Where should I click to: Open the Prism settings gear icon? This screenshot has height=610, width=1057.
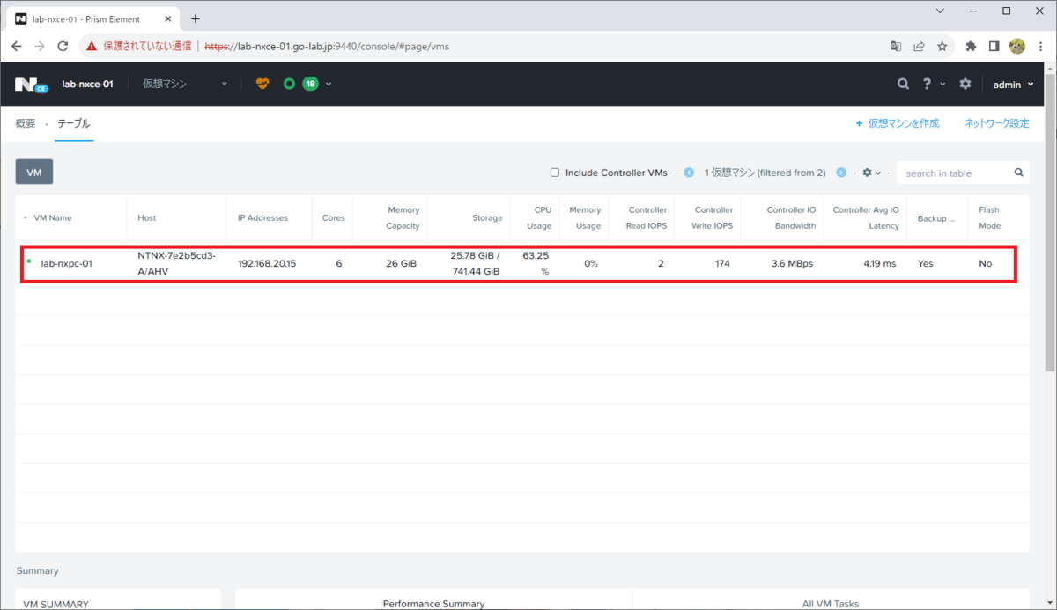[x=965, y=84]
